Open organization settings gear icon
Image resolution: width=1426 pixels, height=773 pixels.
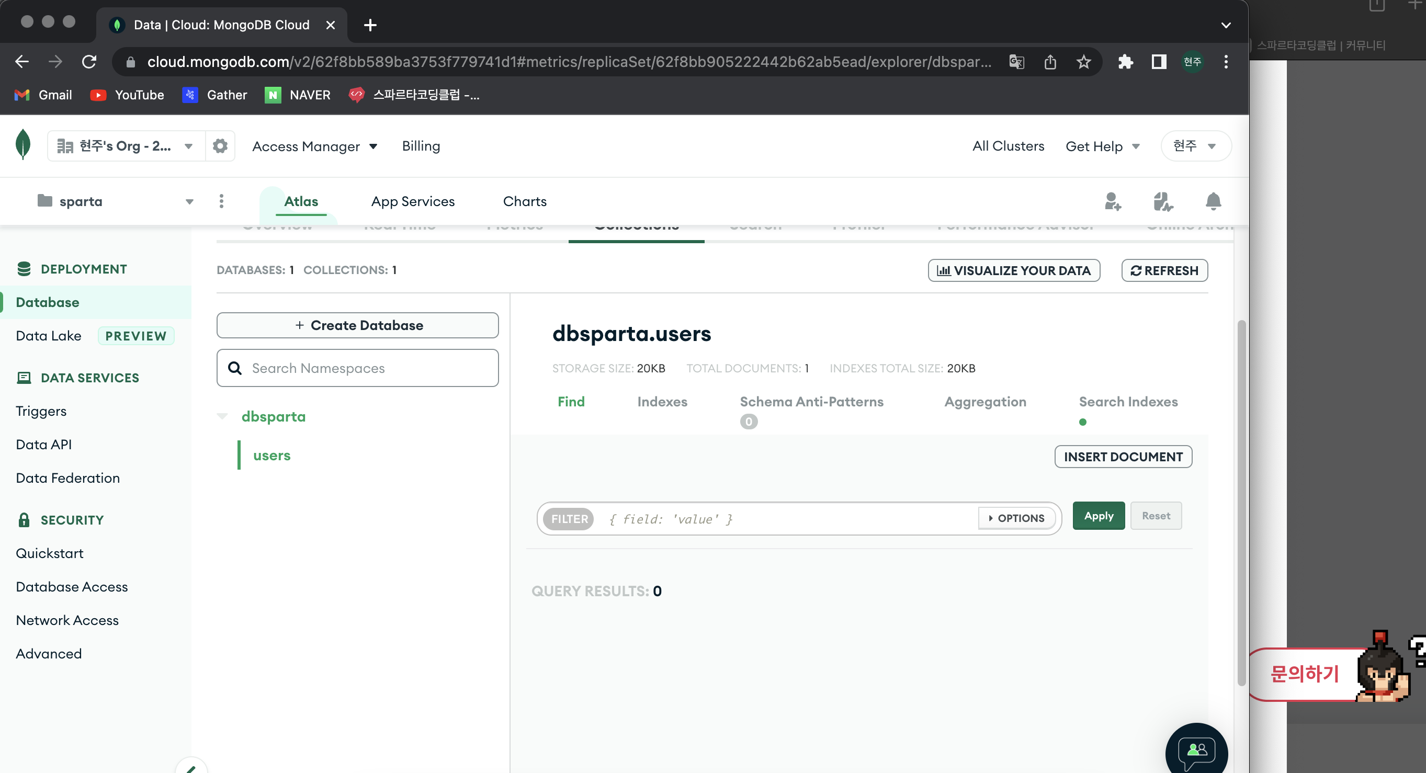click(220, 145)
